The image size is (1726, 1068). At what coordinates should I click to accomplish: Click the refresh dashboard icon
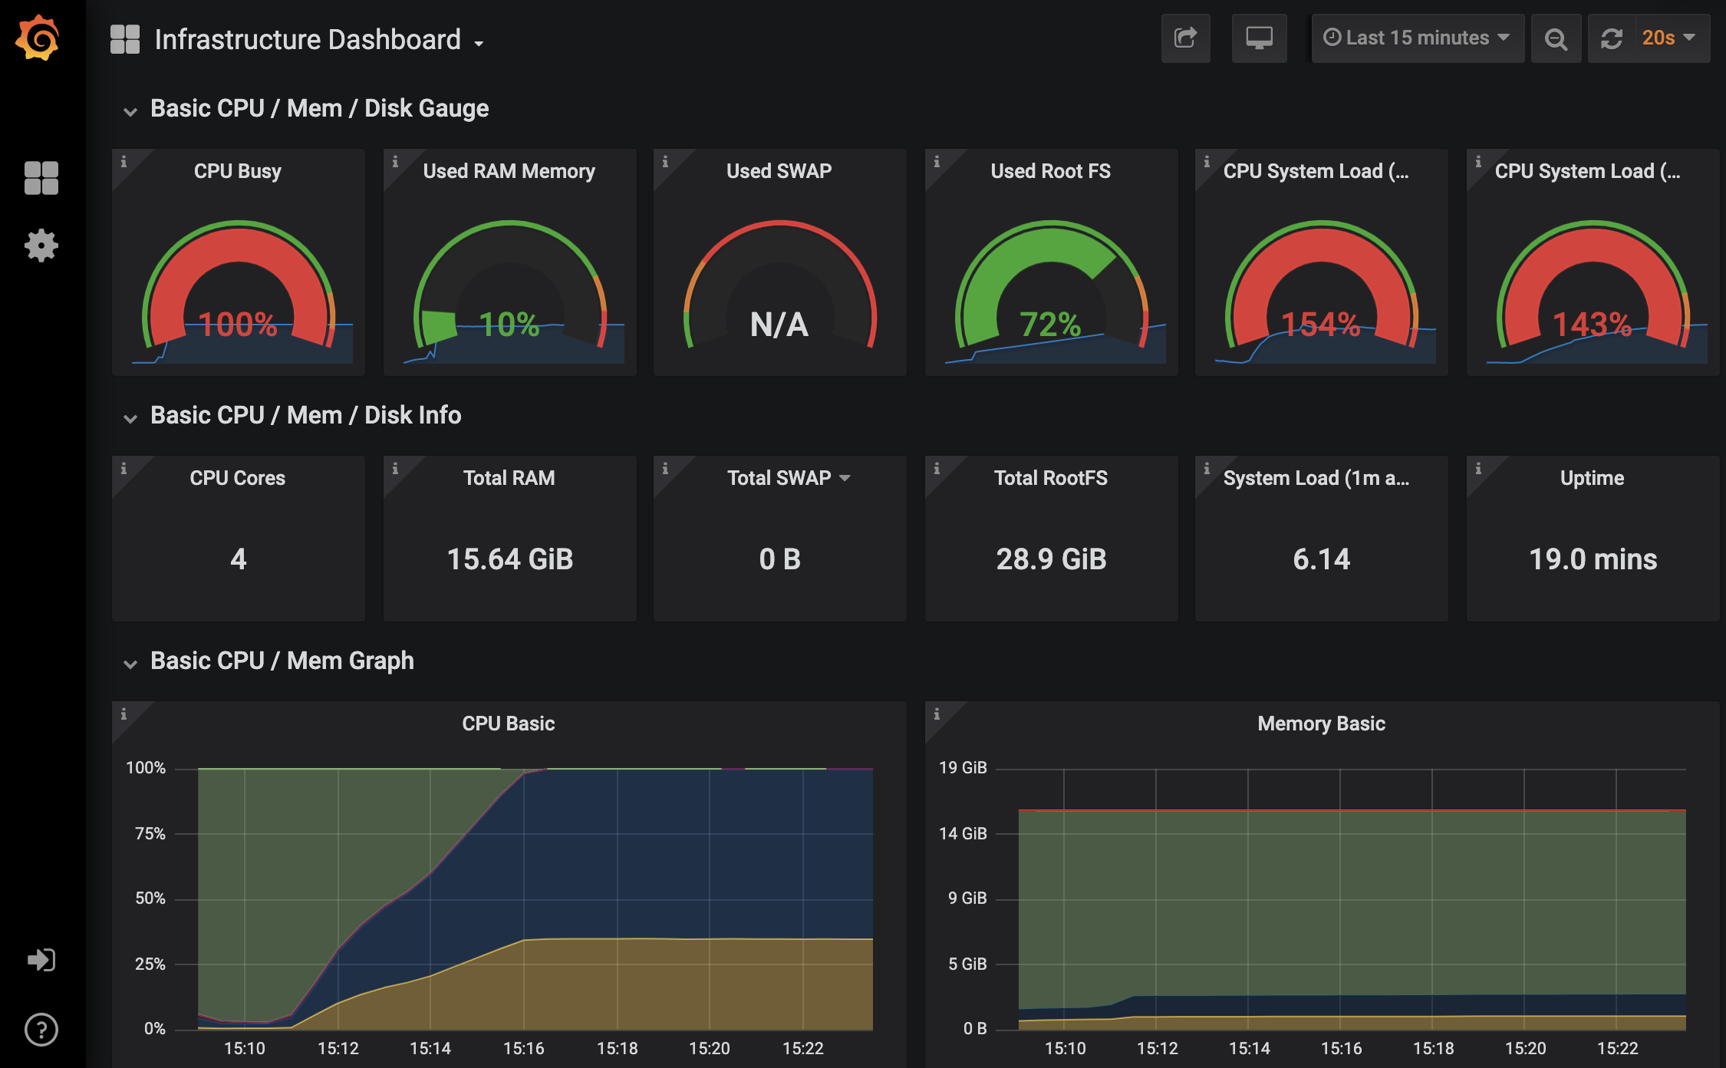click(1612, 38)
